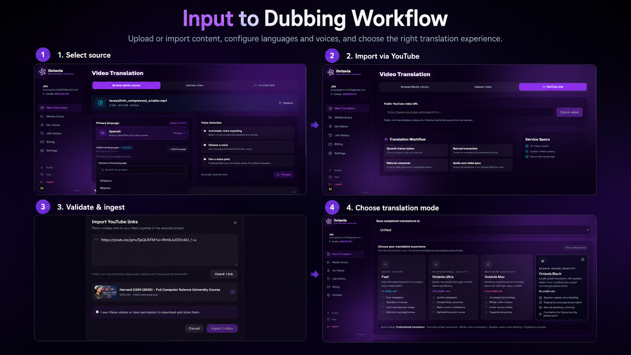Click the My Voices microphone icon in Select source panel
The width and height of the screenshot is (631, 355).
(42, 125)
